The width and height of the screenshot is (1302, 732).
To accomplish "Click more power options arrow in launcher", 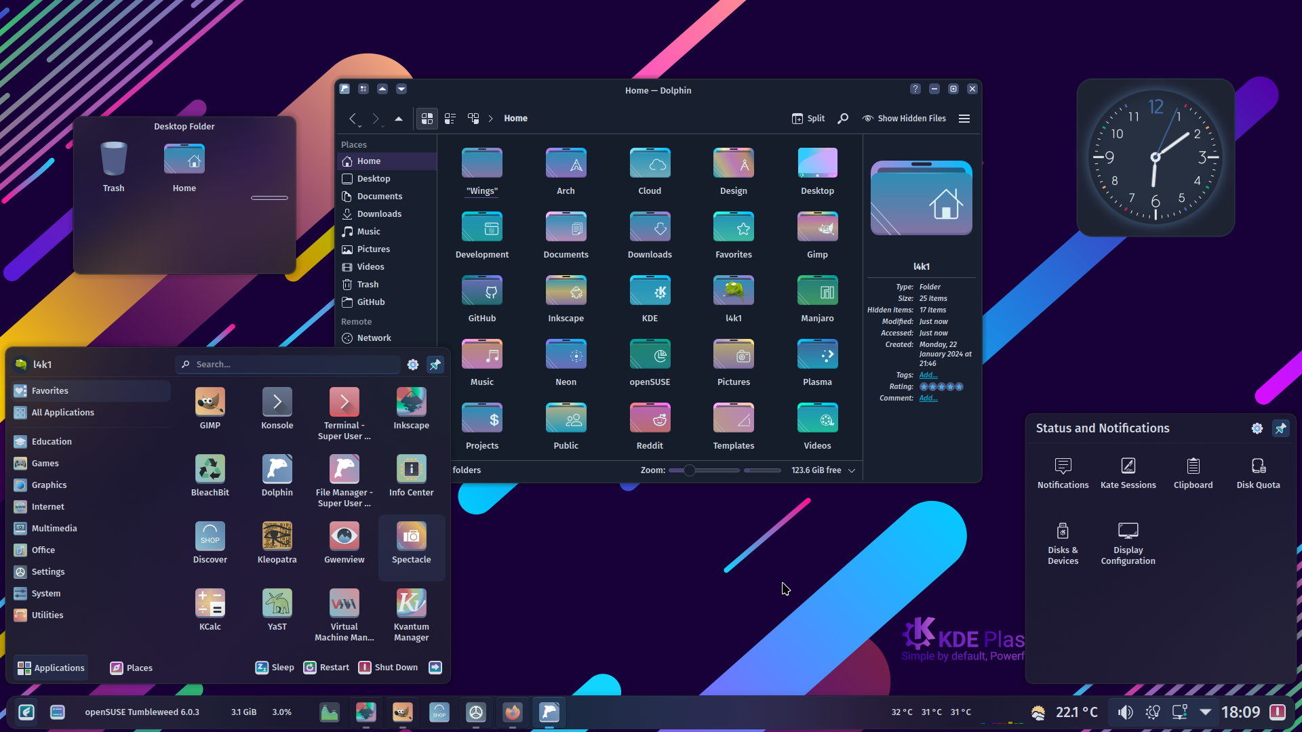I will (x=435, y=668).
